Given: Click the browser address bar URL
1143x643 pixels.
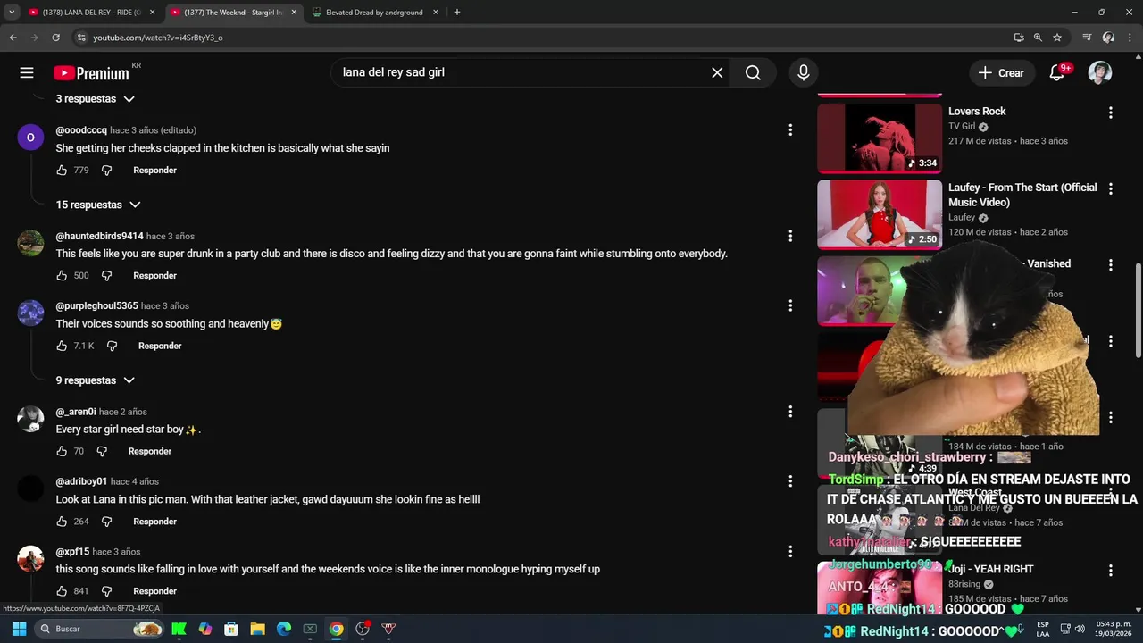Looking at the screenshot, I should coord(158,38).
